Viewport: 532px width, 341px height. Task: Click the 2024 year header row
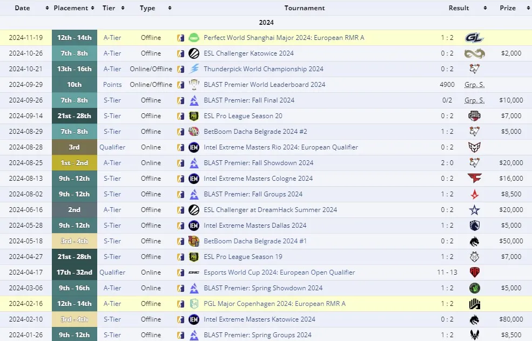coord(266,22)
